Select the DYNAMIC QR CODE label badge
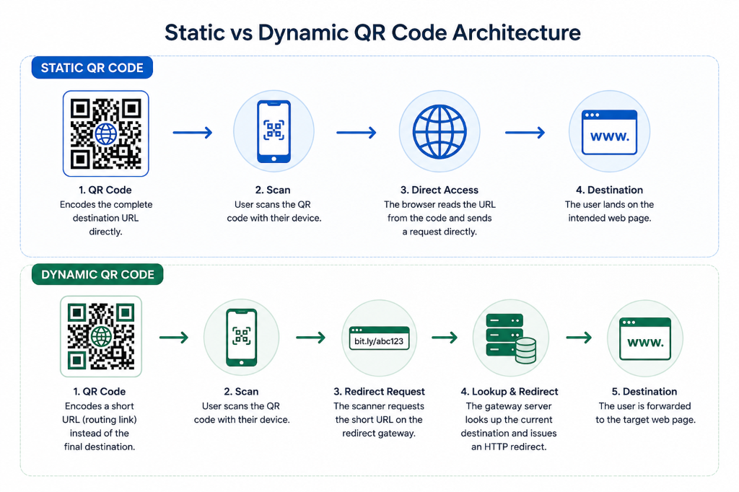 (x=97, y=274)
